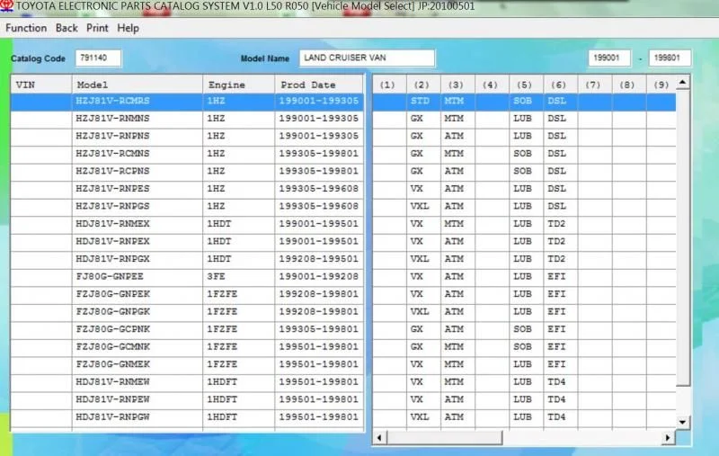Click prod date 199305-199801 of FZJ80G-GCPNK row
This screenshot has width=719, height=456.
point(319,329)
